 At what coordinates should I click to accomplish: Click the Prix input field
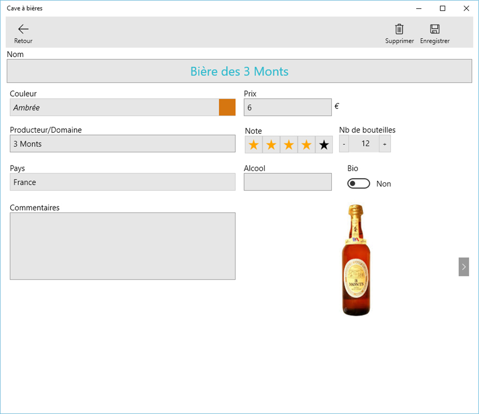pyautogui.click(x=288, y=107)
